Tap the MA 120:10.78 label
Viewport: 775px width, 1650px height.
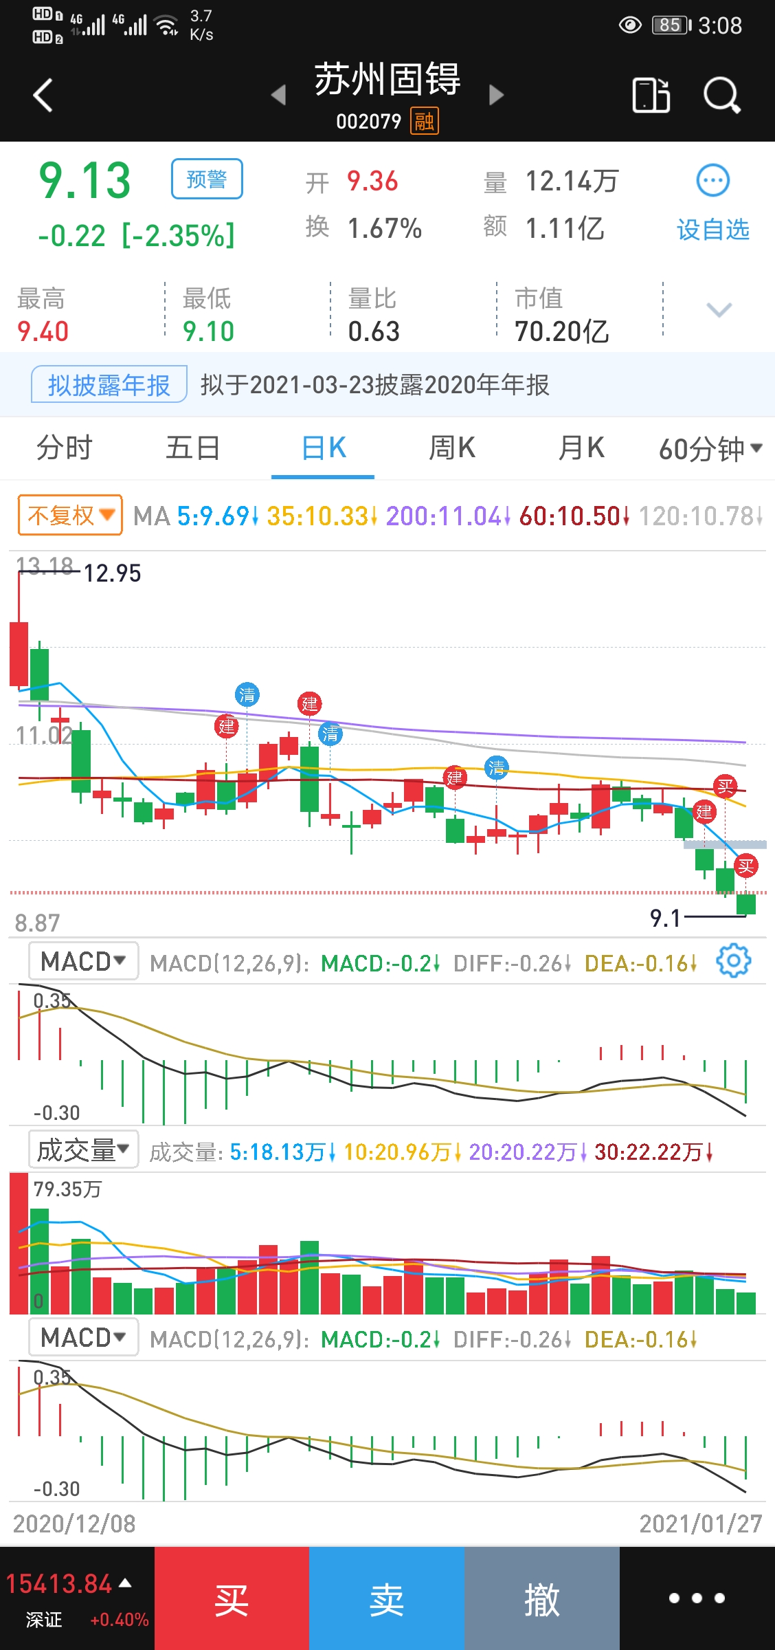tap(701, 516)
